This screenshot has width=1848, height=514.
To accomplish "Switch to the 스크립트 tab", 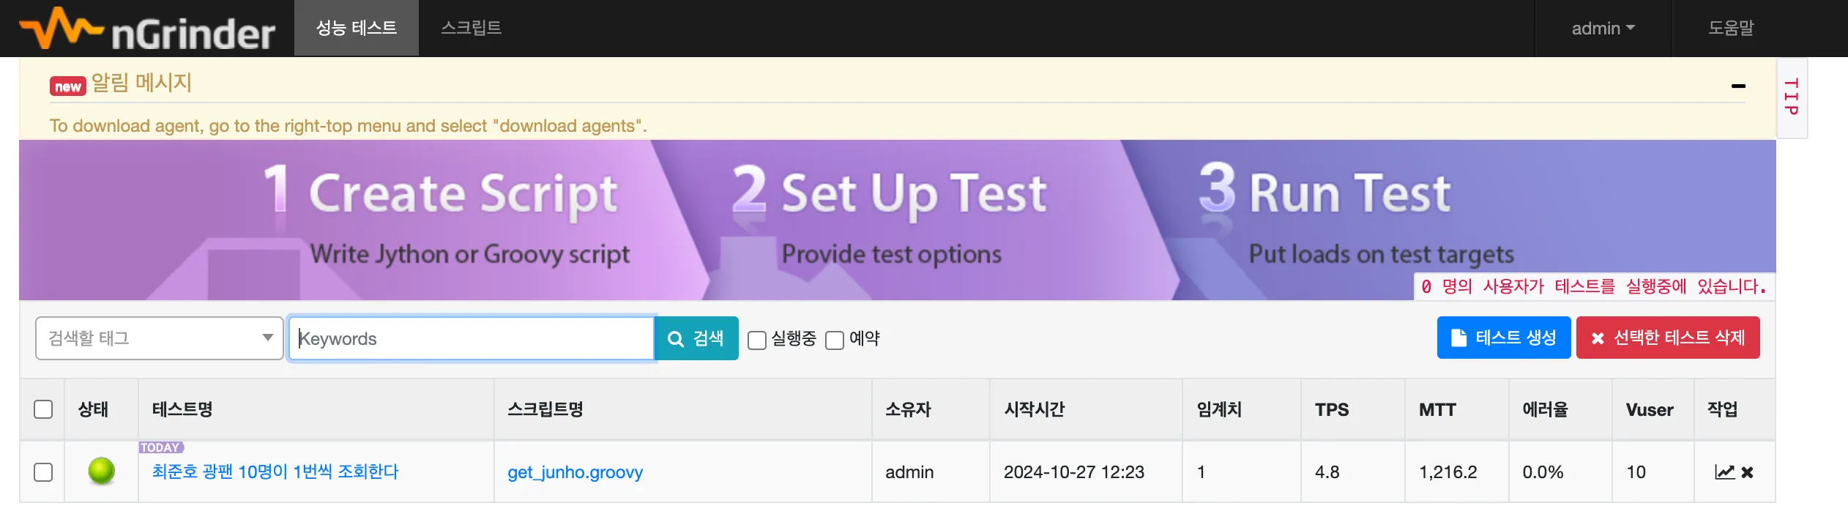I will 471,28.
